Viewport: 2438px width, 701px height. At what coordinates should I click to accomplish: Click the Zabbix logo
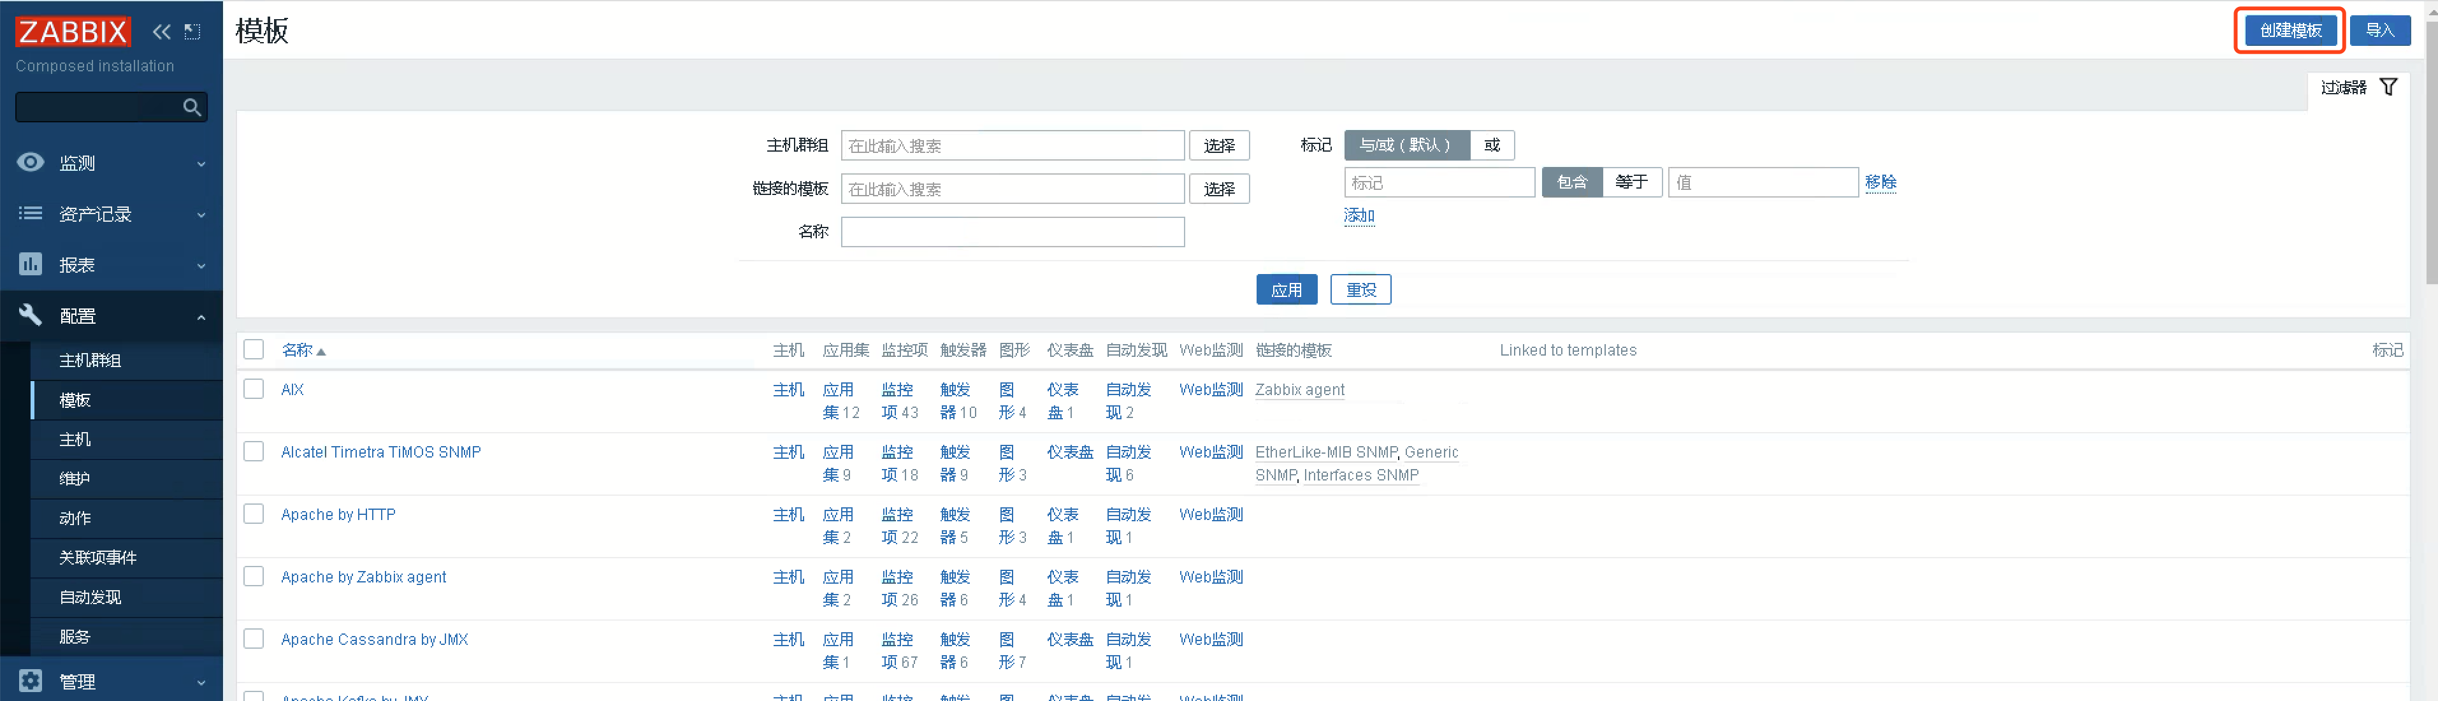[72, 31]
